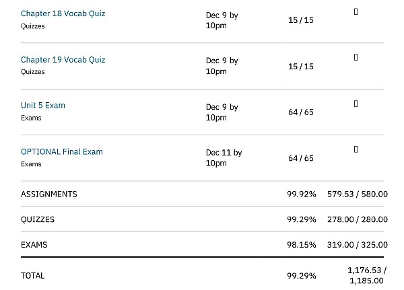Click the 15 / 15 score for Chapter 19 quiz

301,67
